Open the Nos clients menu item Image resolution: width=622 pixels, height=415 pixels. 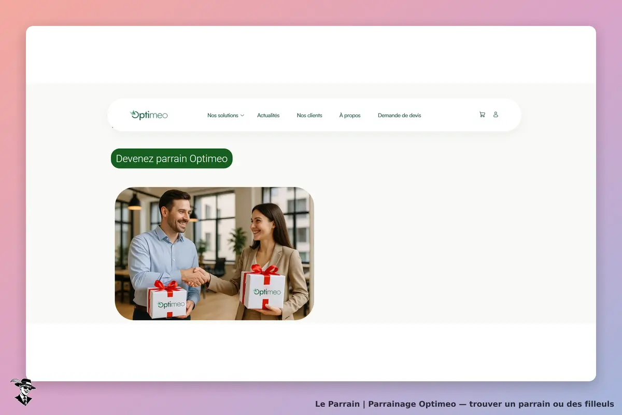[309, 115]
